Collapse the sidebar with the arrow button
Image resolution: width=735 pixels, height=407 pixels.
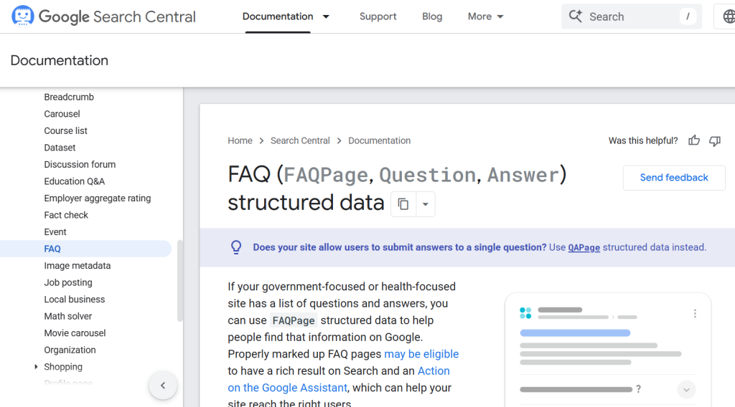click(x=163, y=386)
